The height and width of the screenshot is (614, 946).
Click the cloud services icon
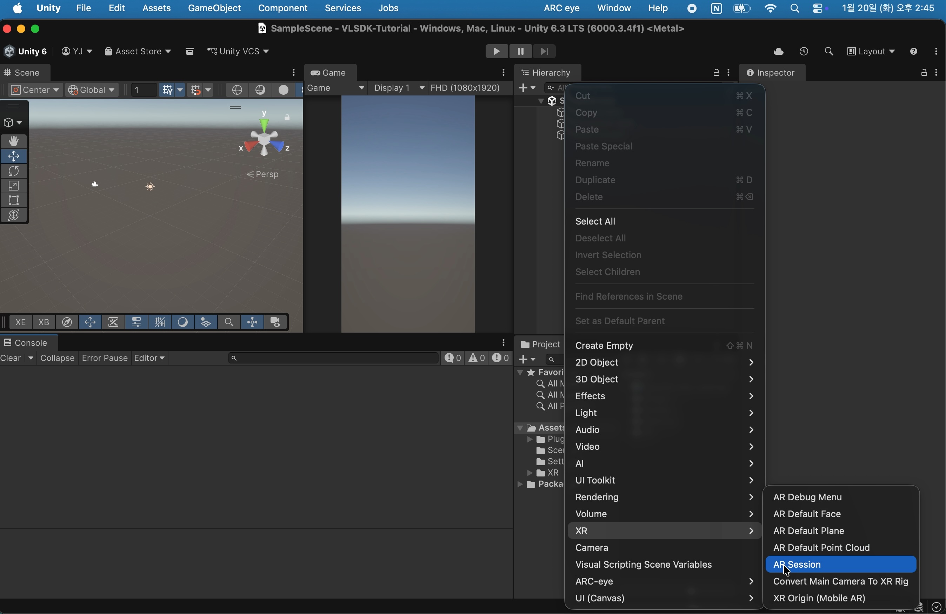tap(778, 52)
